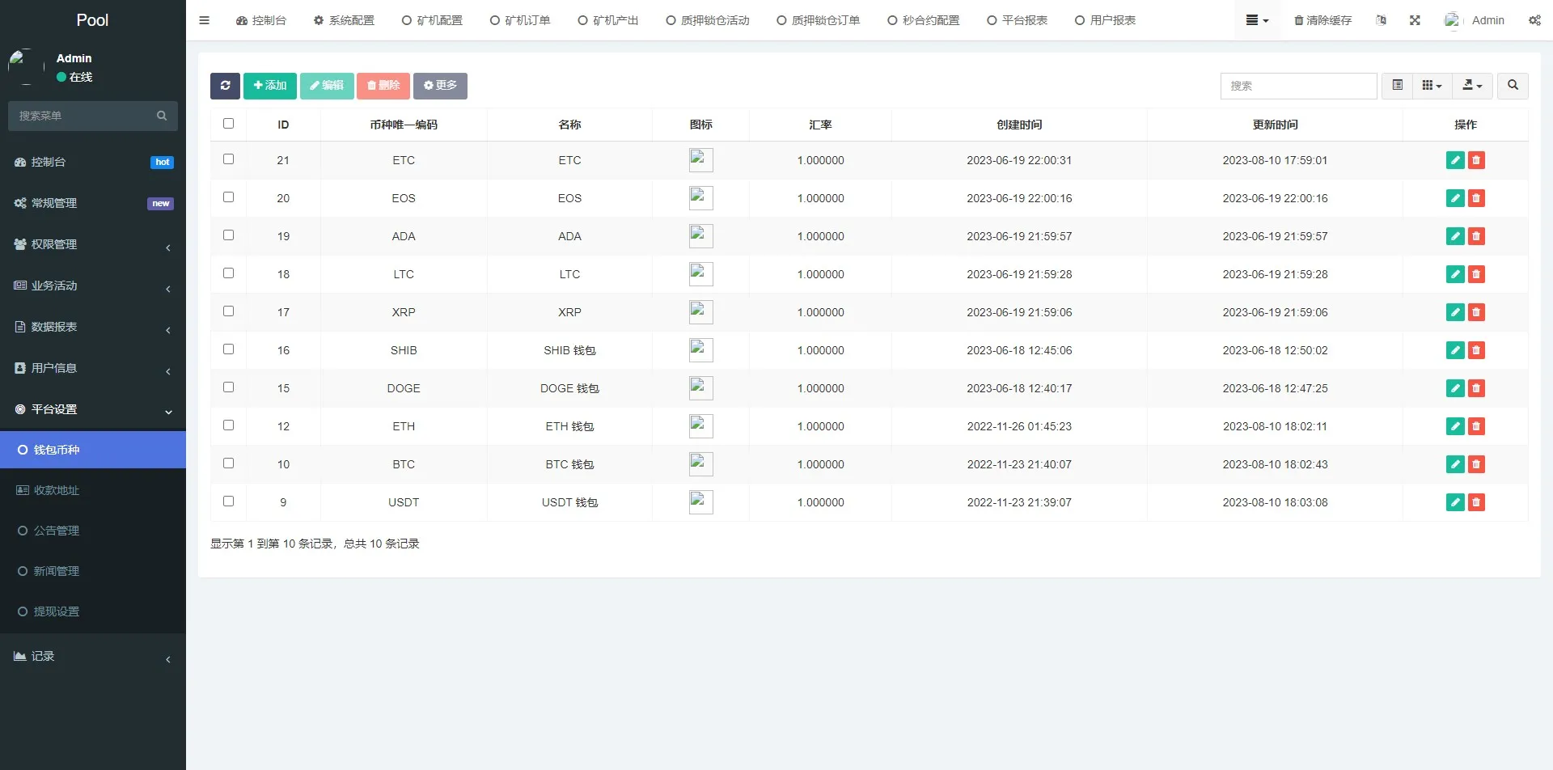Image resolution: width=1553 pixels, height=770 pixels.
Task: Click the table search input field
Action: tap(1298, 86)
